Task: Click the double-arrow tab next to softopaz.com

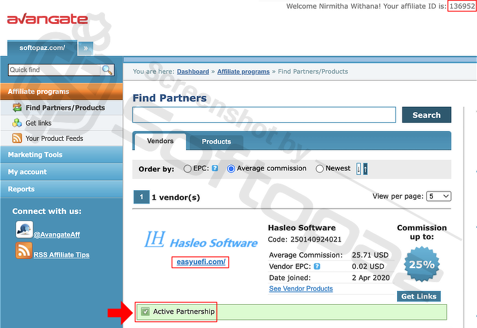Action: 85,48
